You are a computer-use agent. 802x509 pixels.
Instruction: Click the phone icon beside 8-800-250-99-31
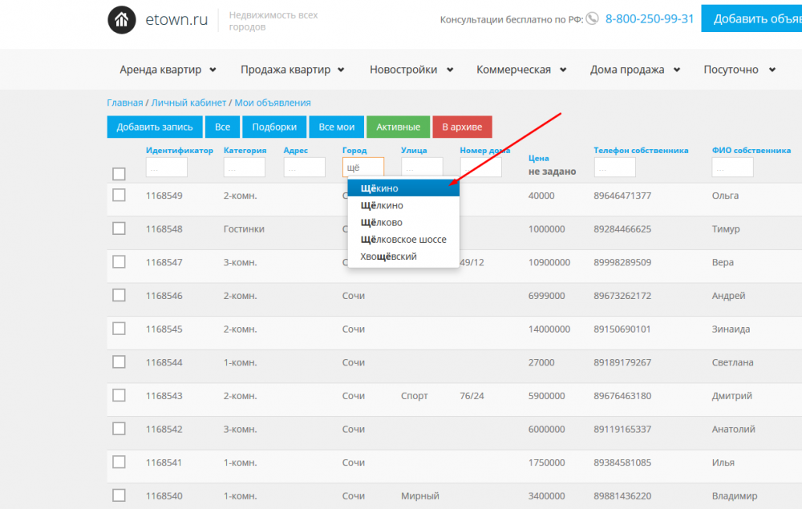[x=592, y=18]
